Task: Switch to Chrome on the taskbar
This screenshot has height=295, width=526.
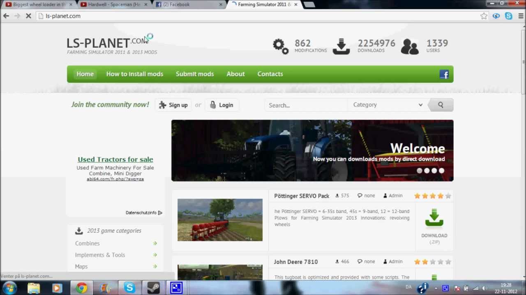Action: tap(81, 288)
